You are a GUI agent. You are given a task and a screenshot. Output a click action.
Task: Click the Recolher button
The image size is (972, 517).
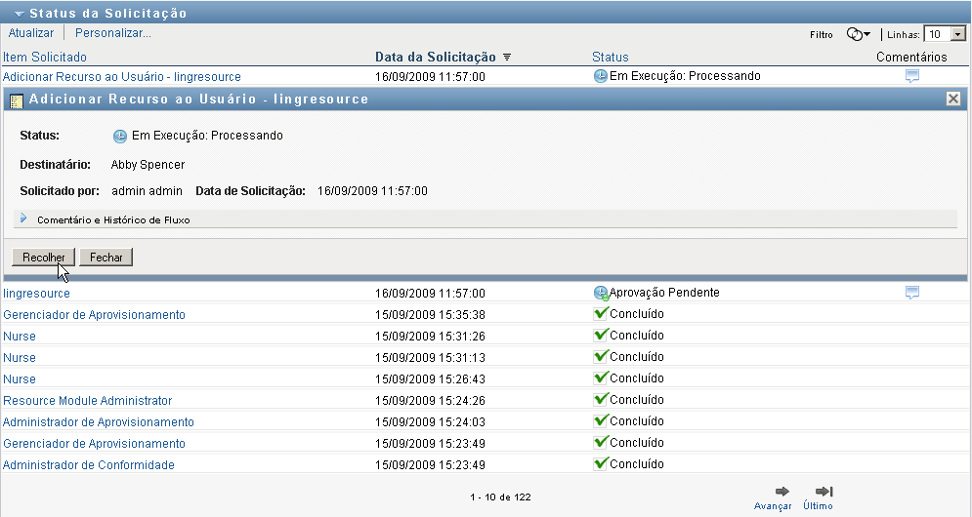click(x=43, y=257)
